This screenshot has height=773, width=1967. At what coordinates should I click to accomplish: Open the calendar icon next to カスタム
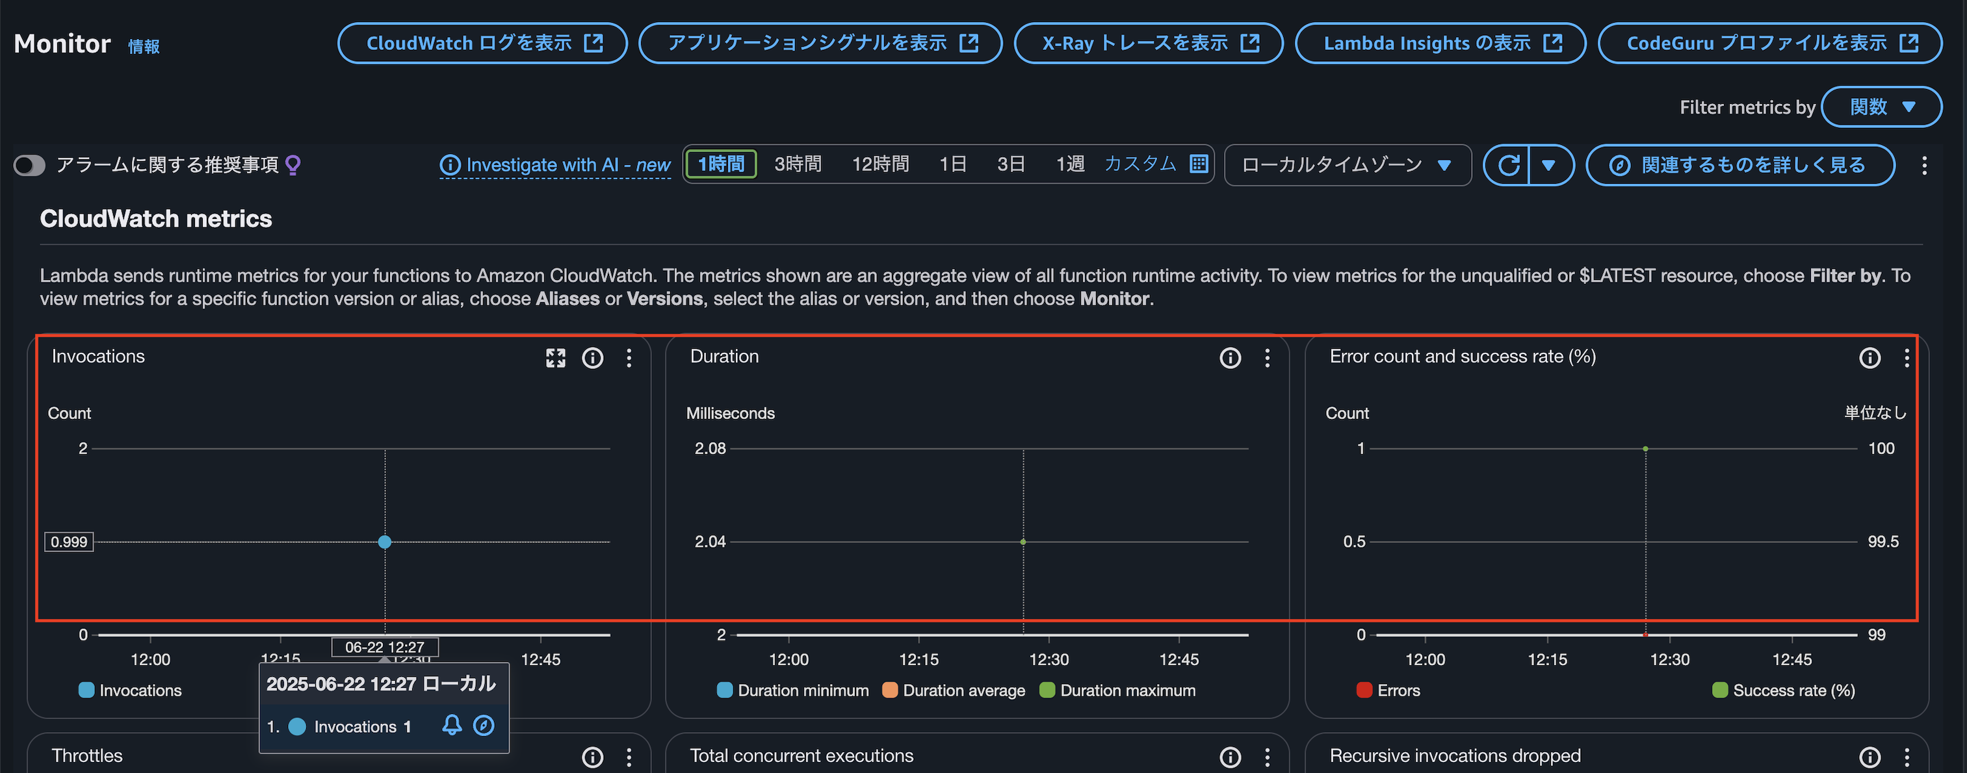pyautogui.click(x=1199, y=163)
